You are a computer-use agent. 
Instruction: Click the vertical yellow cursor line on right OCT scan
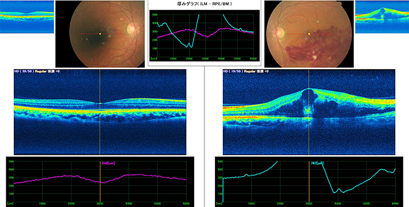309,112
